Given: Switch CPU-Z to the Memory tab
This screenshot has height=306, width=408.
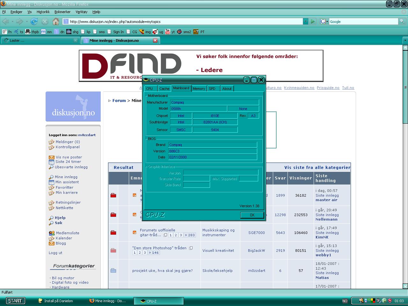Looking at the screenshot, I should (199, 89).
